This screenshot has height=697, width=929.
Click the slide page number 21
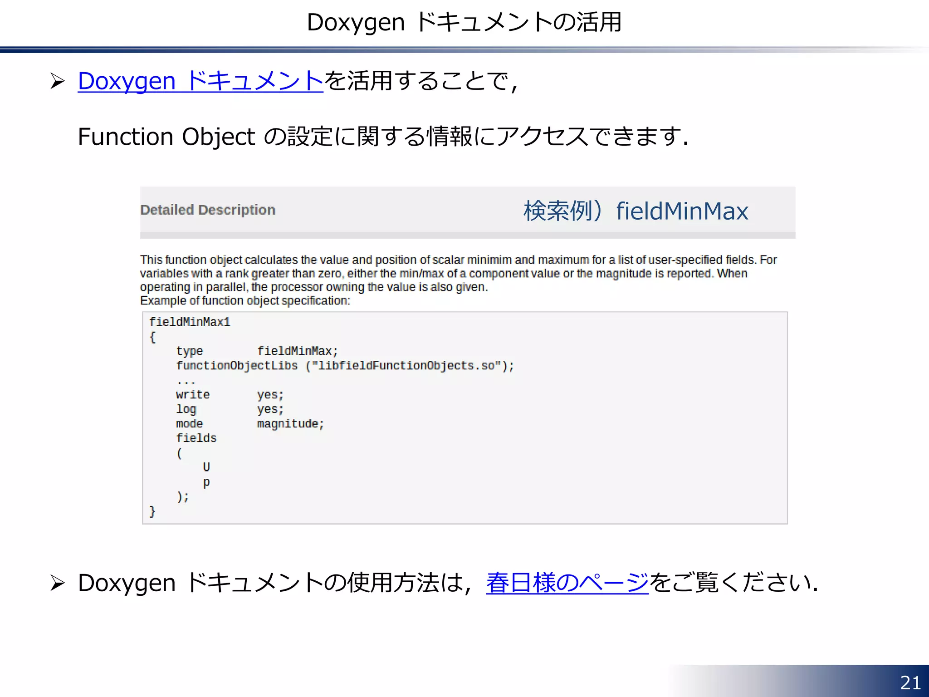[910, 682]
